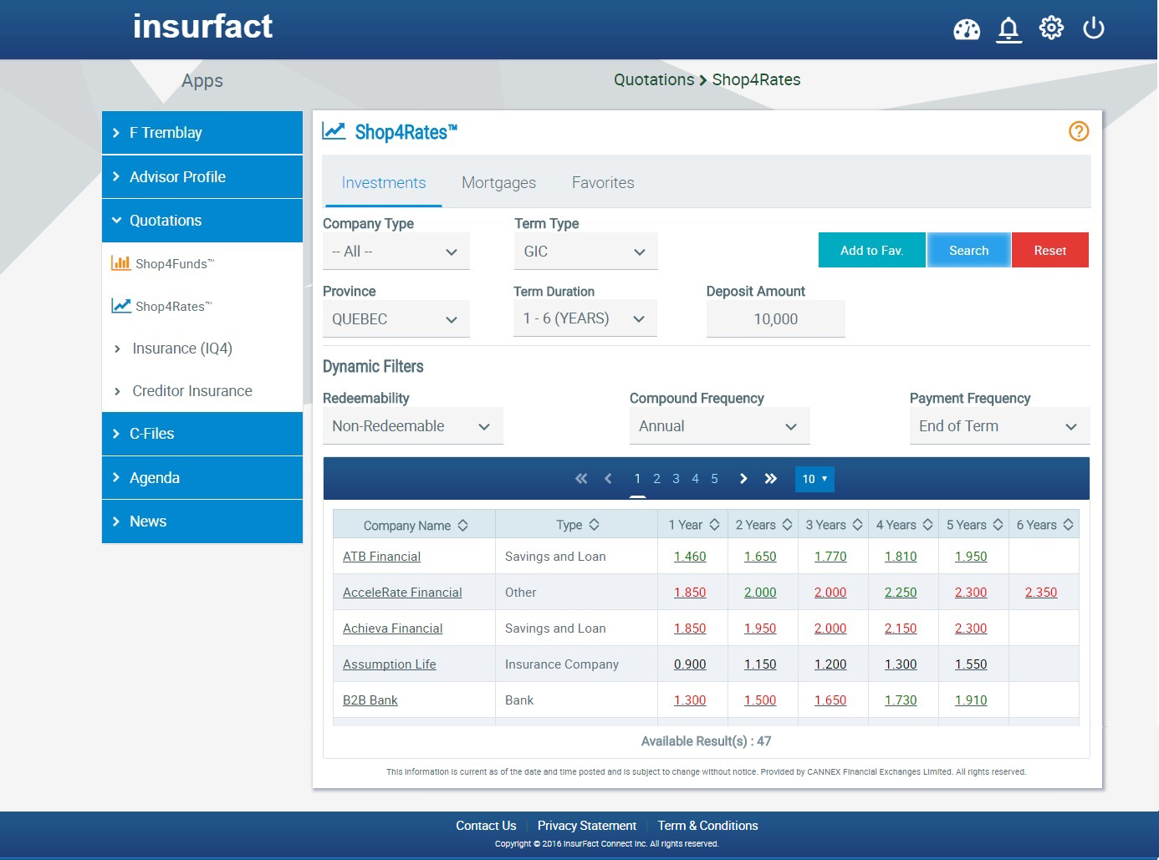The width and height of the screenshot is (1159, 860).
Task: Open the dashboard gauge icon
Action: click(967, 29)
